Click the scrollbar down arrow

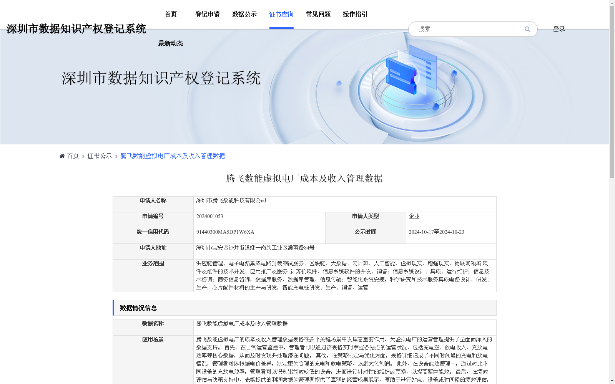(612, 381)
